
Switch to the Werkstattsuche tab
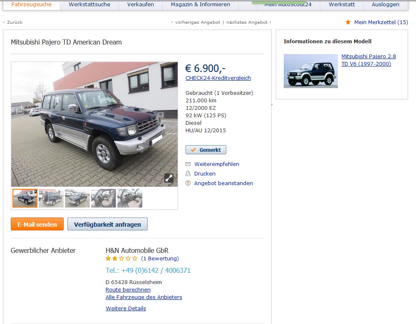click(89, 5)
